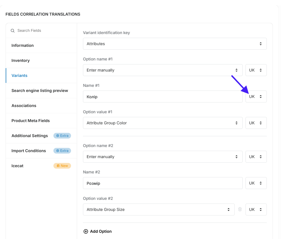281x239 pixels.
Task: Click the Add Option button
Action: tap(98, 231)
